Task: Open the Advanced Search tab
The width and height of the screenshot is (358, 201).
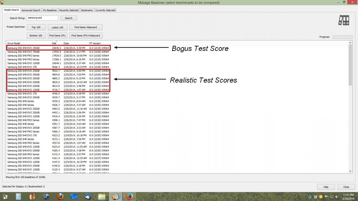Action: pos(31,10)
